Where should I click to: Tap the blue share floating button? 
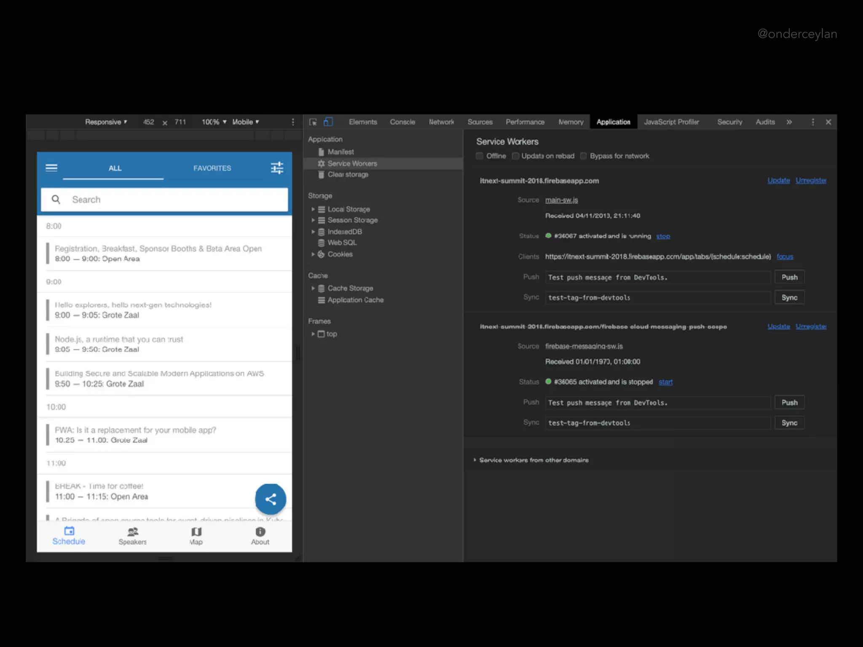tap(271, 499)
